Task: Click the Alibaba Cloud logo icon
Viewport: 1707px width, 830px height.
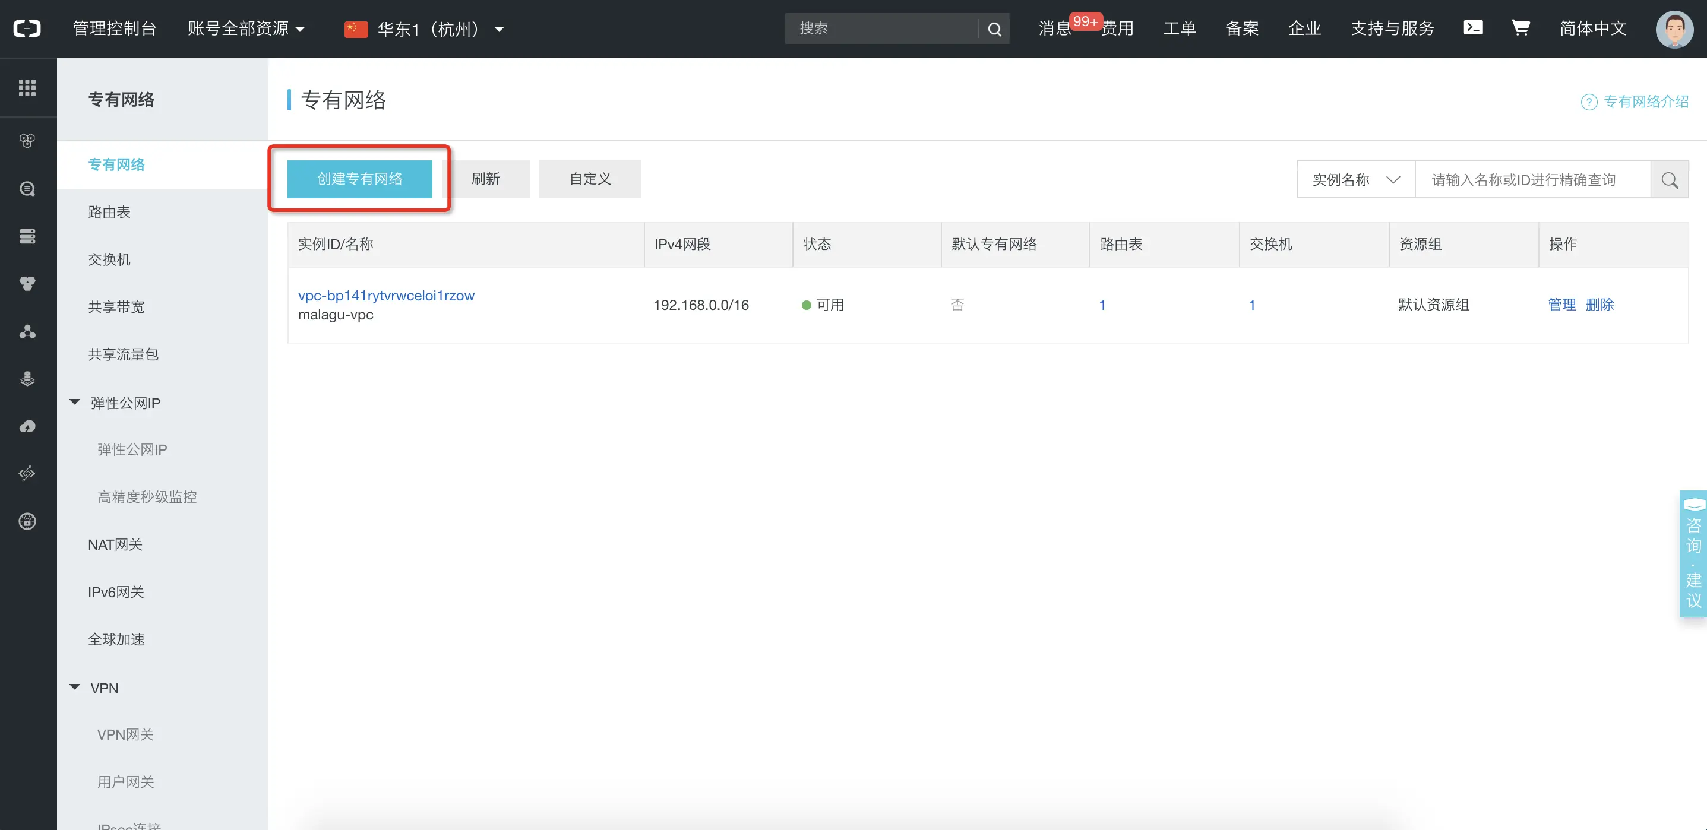Action: (27, 28)
